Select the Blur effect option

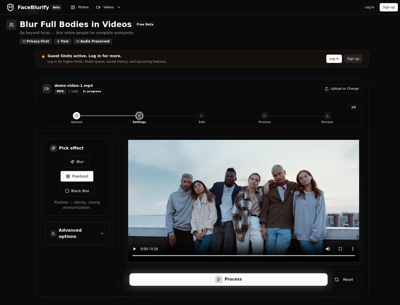[77, 162]
